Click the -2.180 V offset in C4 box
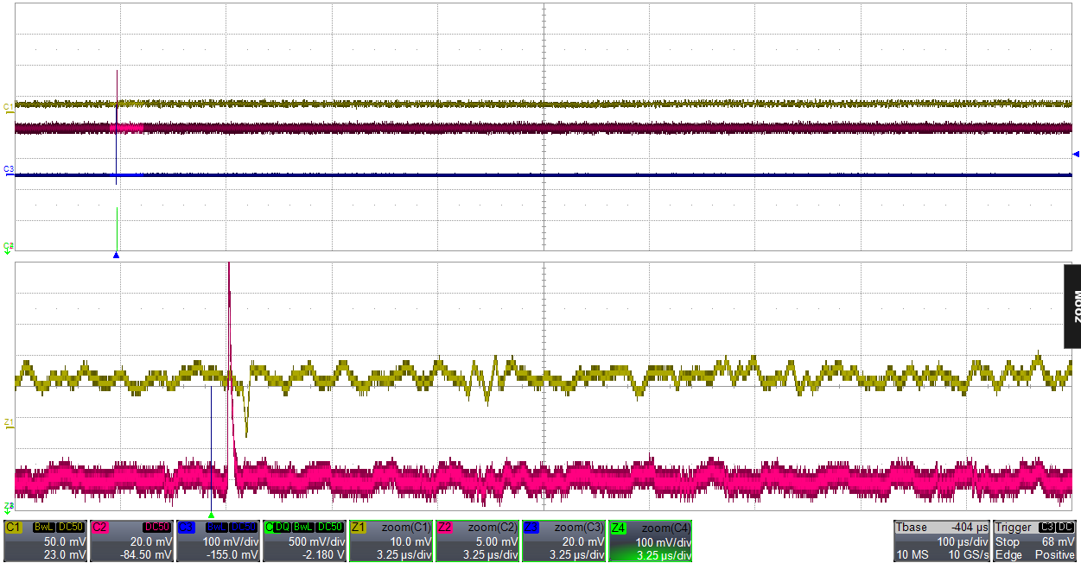The width and height of the screenshot is (1081, 563). (323, 554)
